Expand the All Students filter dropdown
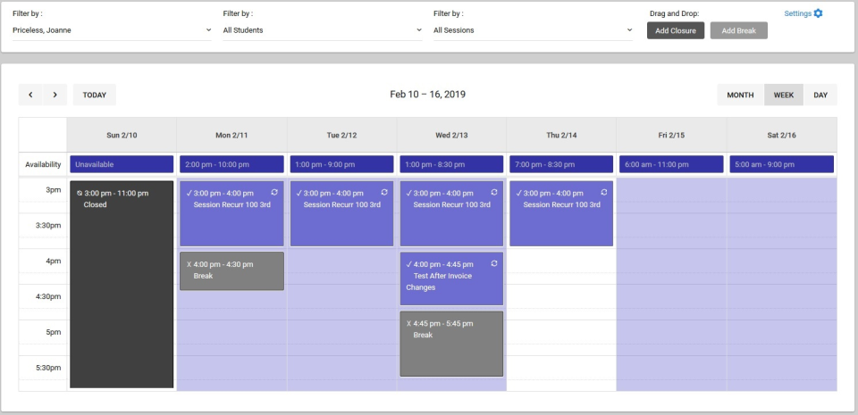The height and width of the screenshot is (415, 858). tap(322, 30)
